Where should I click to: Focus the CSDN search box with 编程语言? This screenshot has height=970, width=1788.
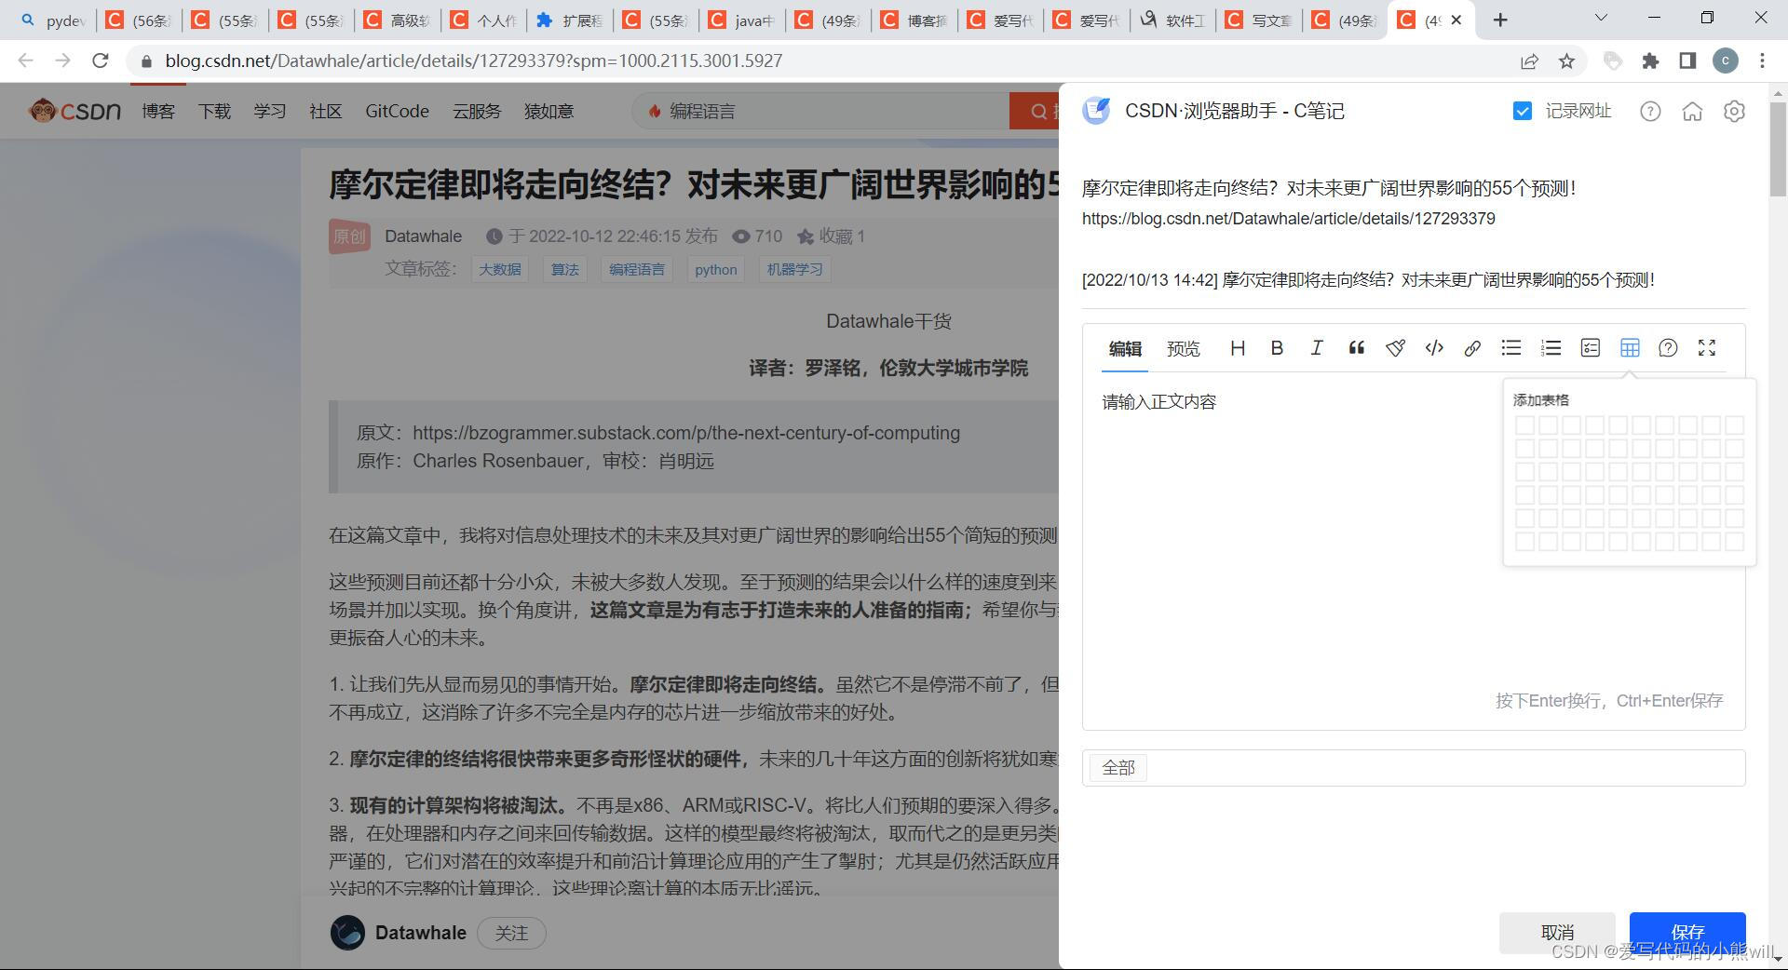819,112
